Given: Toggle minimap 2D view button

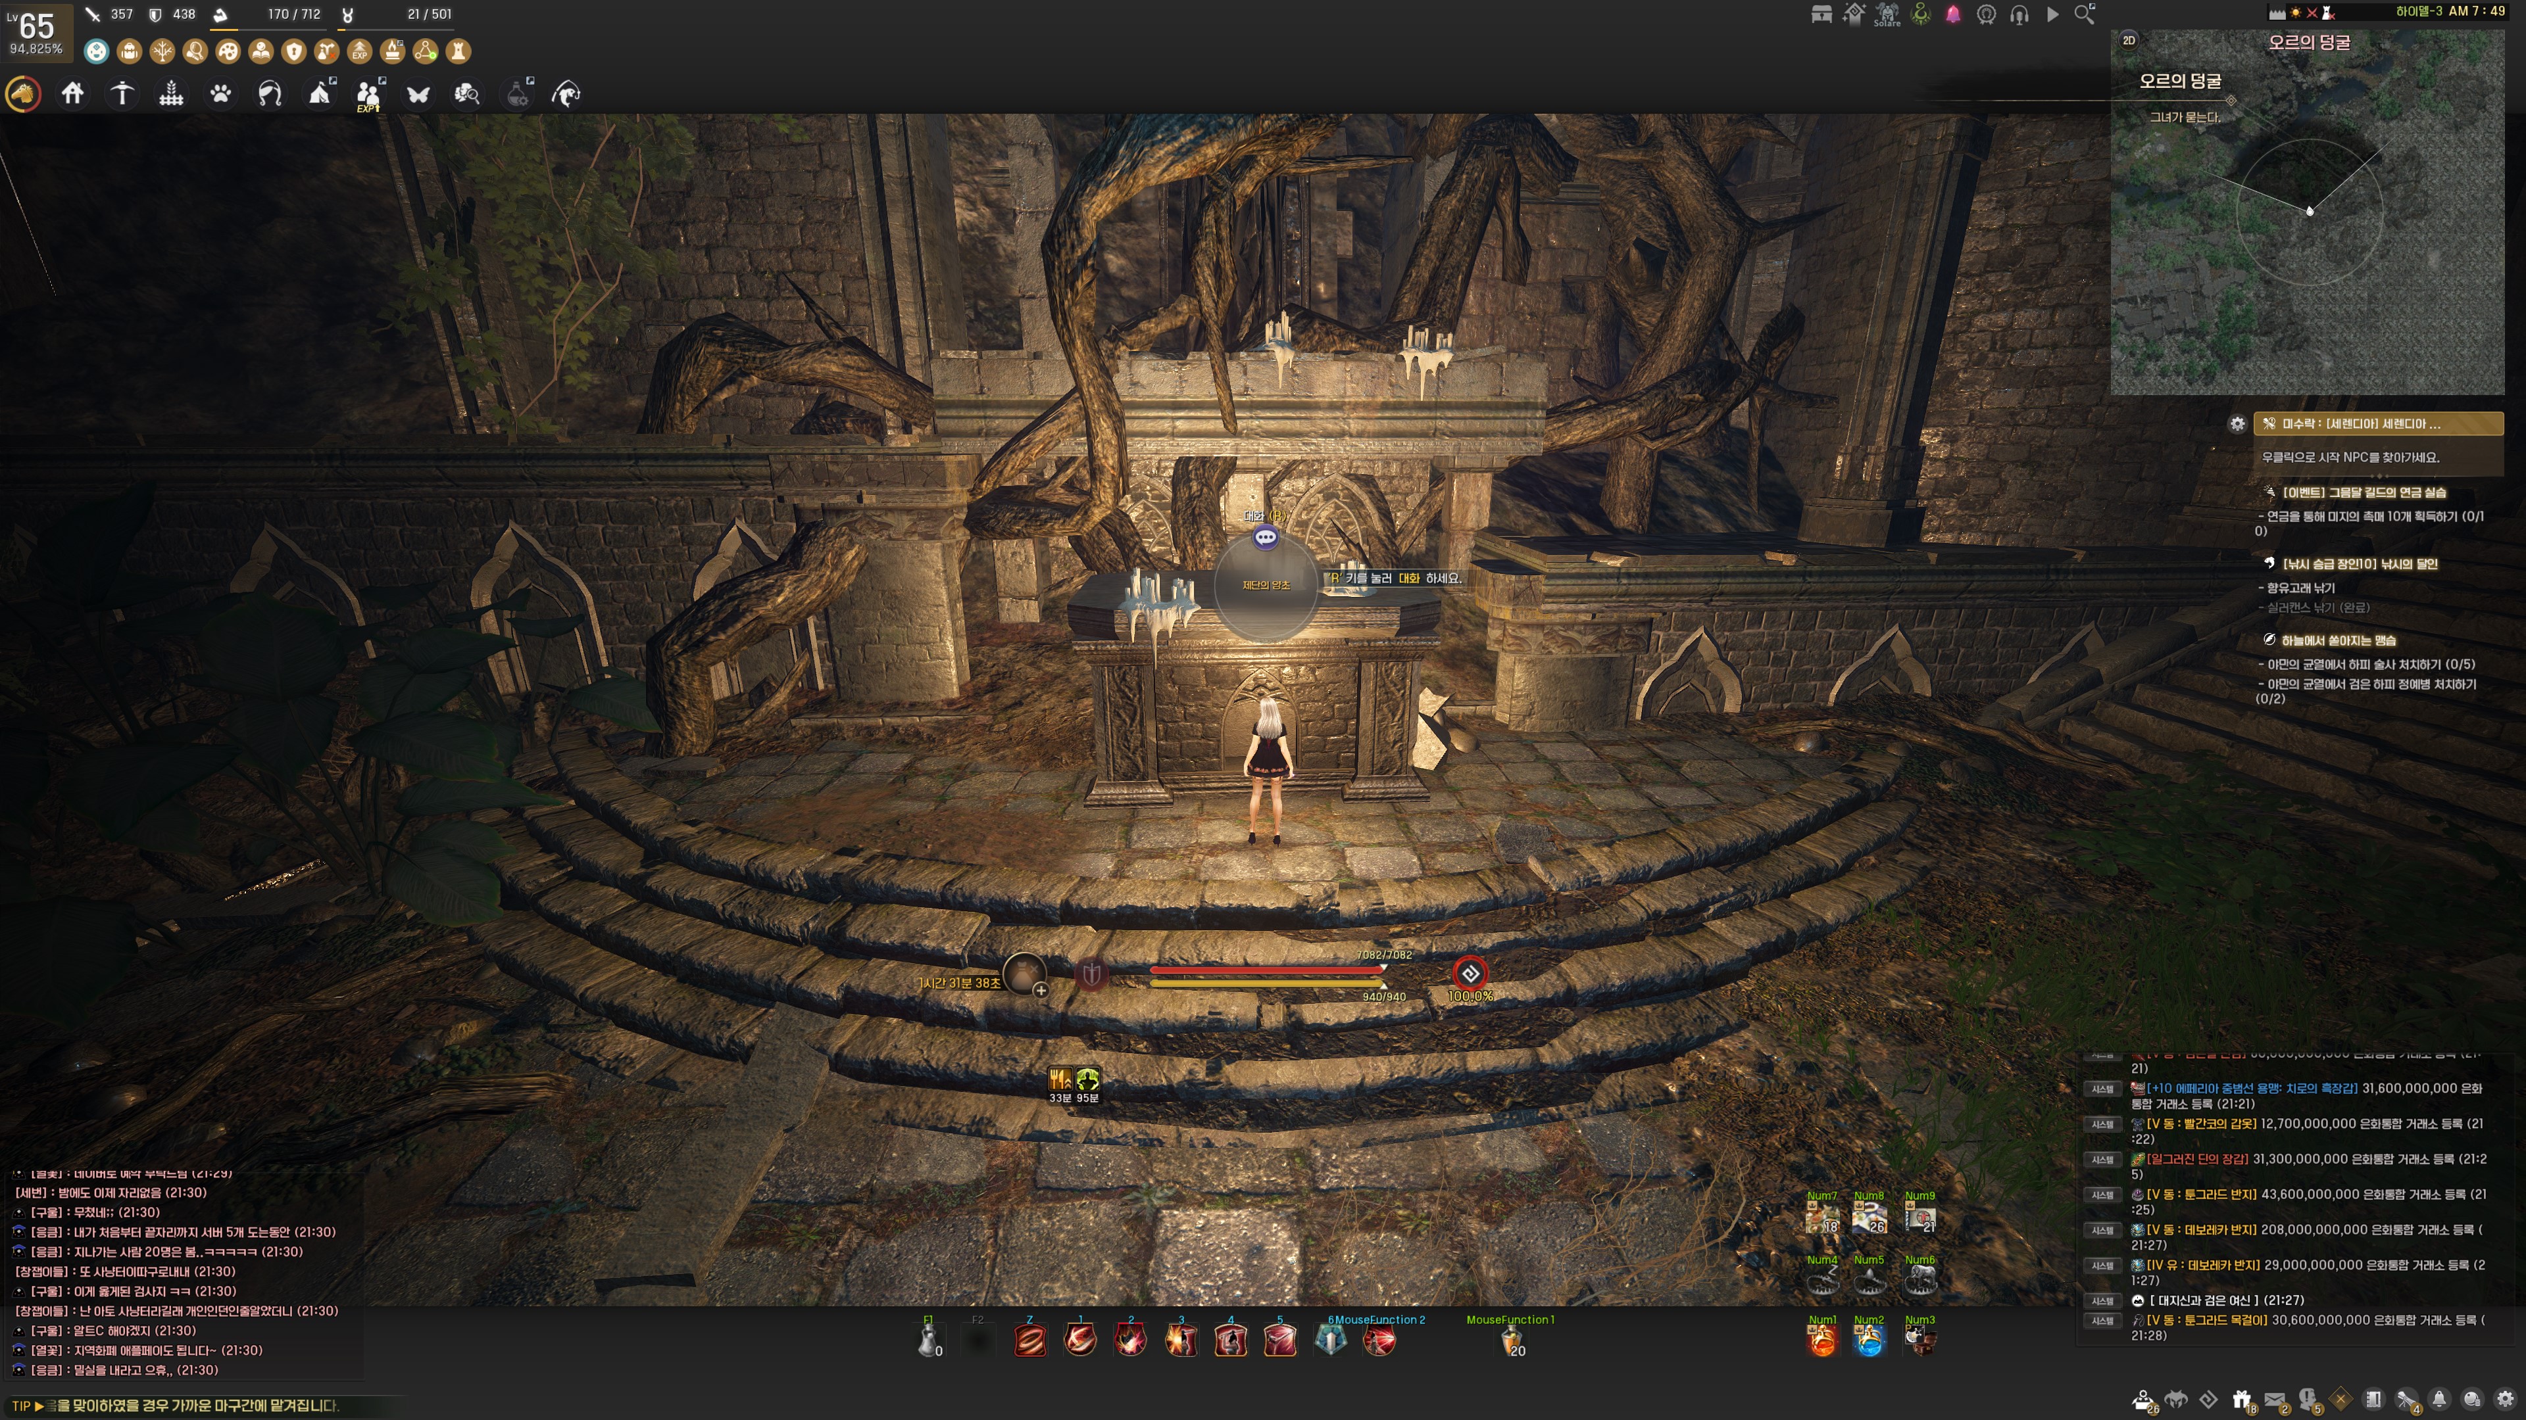Looking at the screenshot, I should [2129, 40].
